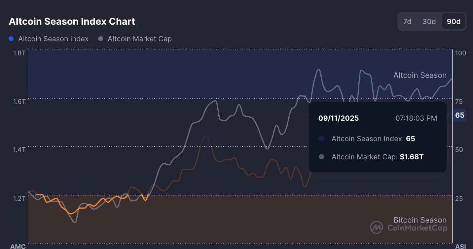Click the Altcoin Season Index Chart title
This screenshot has width=473, height=249.
point(72,22)
